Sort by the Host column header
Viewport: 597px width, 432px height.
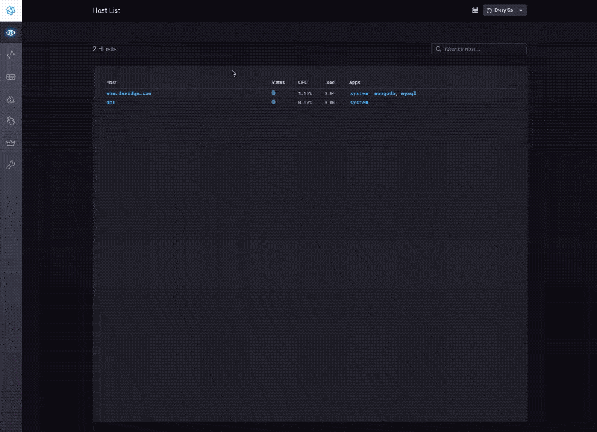point(111,81)
